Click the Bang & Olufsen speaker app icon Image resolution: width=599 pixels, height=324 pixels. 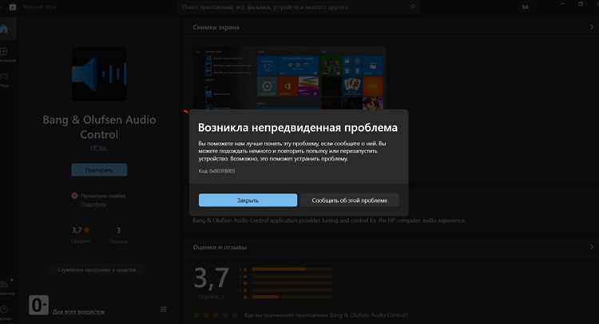coord(99,74)
